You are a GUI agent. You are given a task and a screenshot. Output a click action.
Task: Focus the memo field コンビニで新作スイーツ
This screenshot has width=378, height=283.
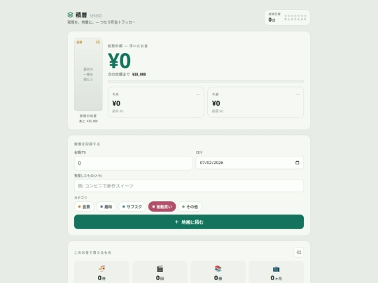pyautogui.click(x=189, y=186)
